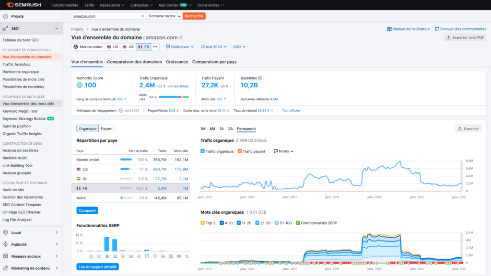Click the Manuel de l'utilisateur book icon
491x276 pixels.
[x=389, y=29]
